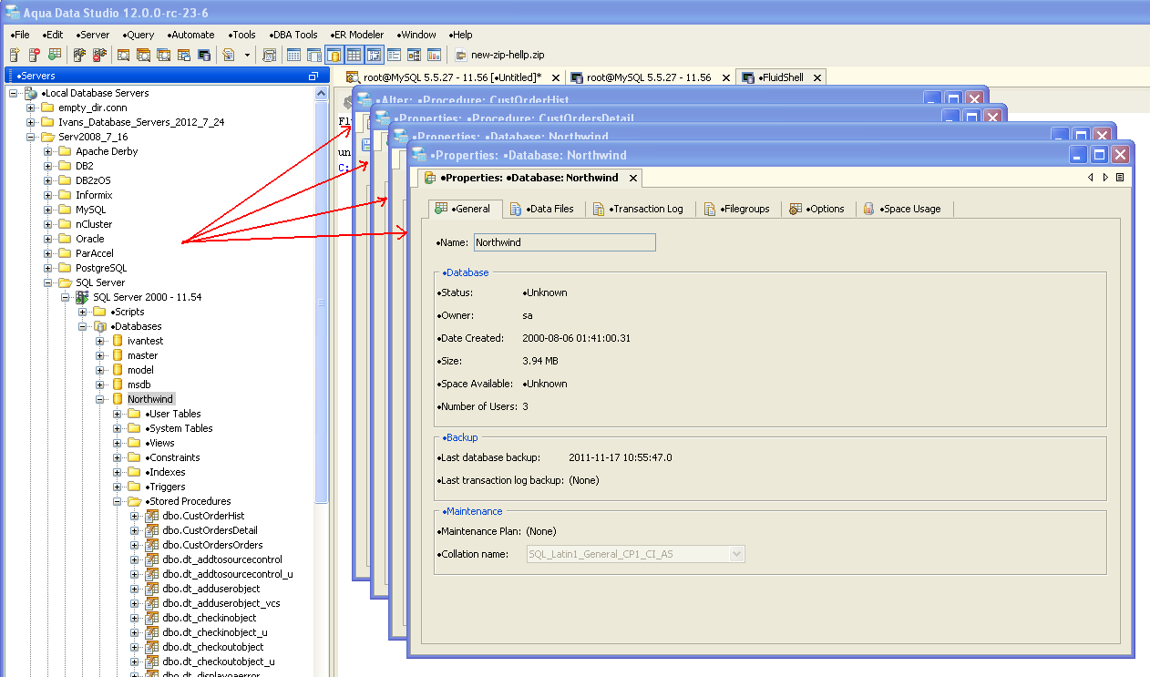The height and width of the screenshot is (677, 1150).
Task: Click the Servers panel vertical scrollbar thumb
Action: 321,301
